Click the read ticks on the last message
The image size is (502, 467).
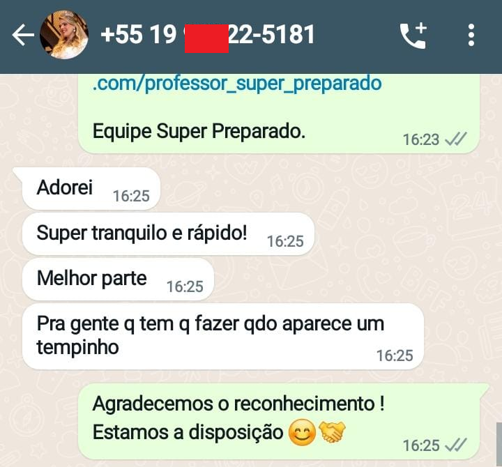pyautogui.click(x=456, y=445)
